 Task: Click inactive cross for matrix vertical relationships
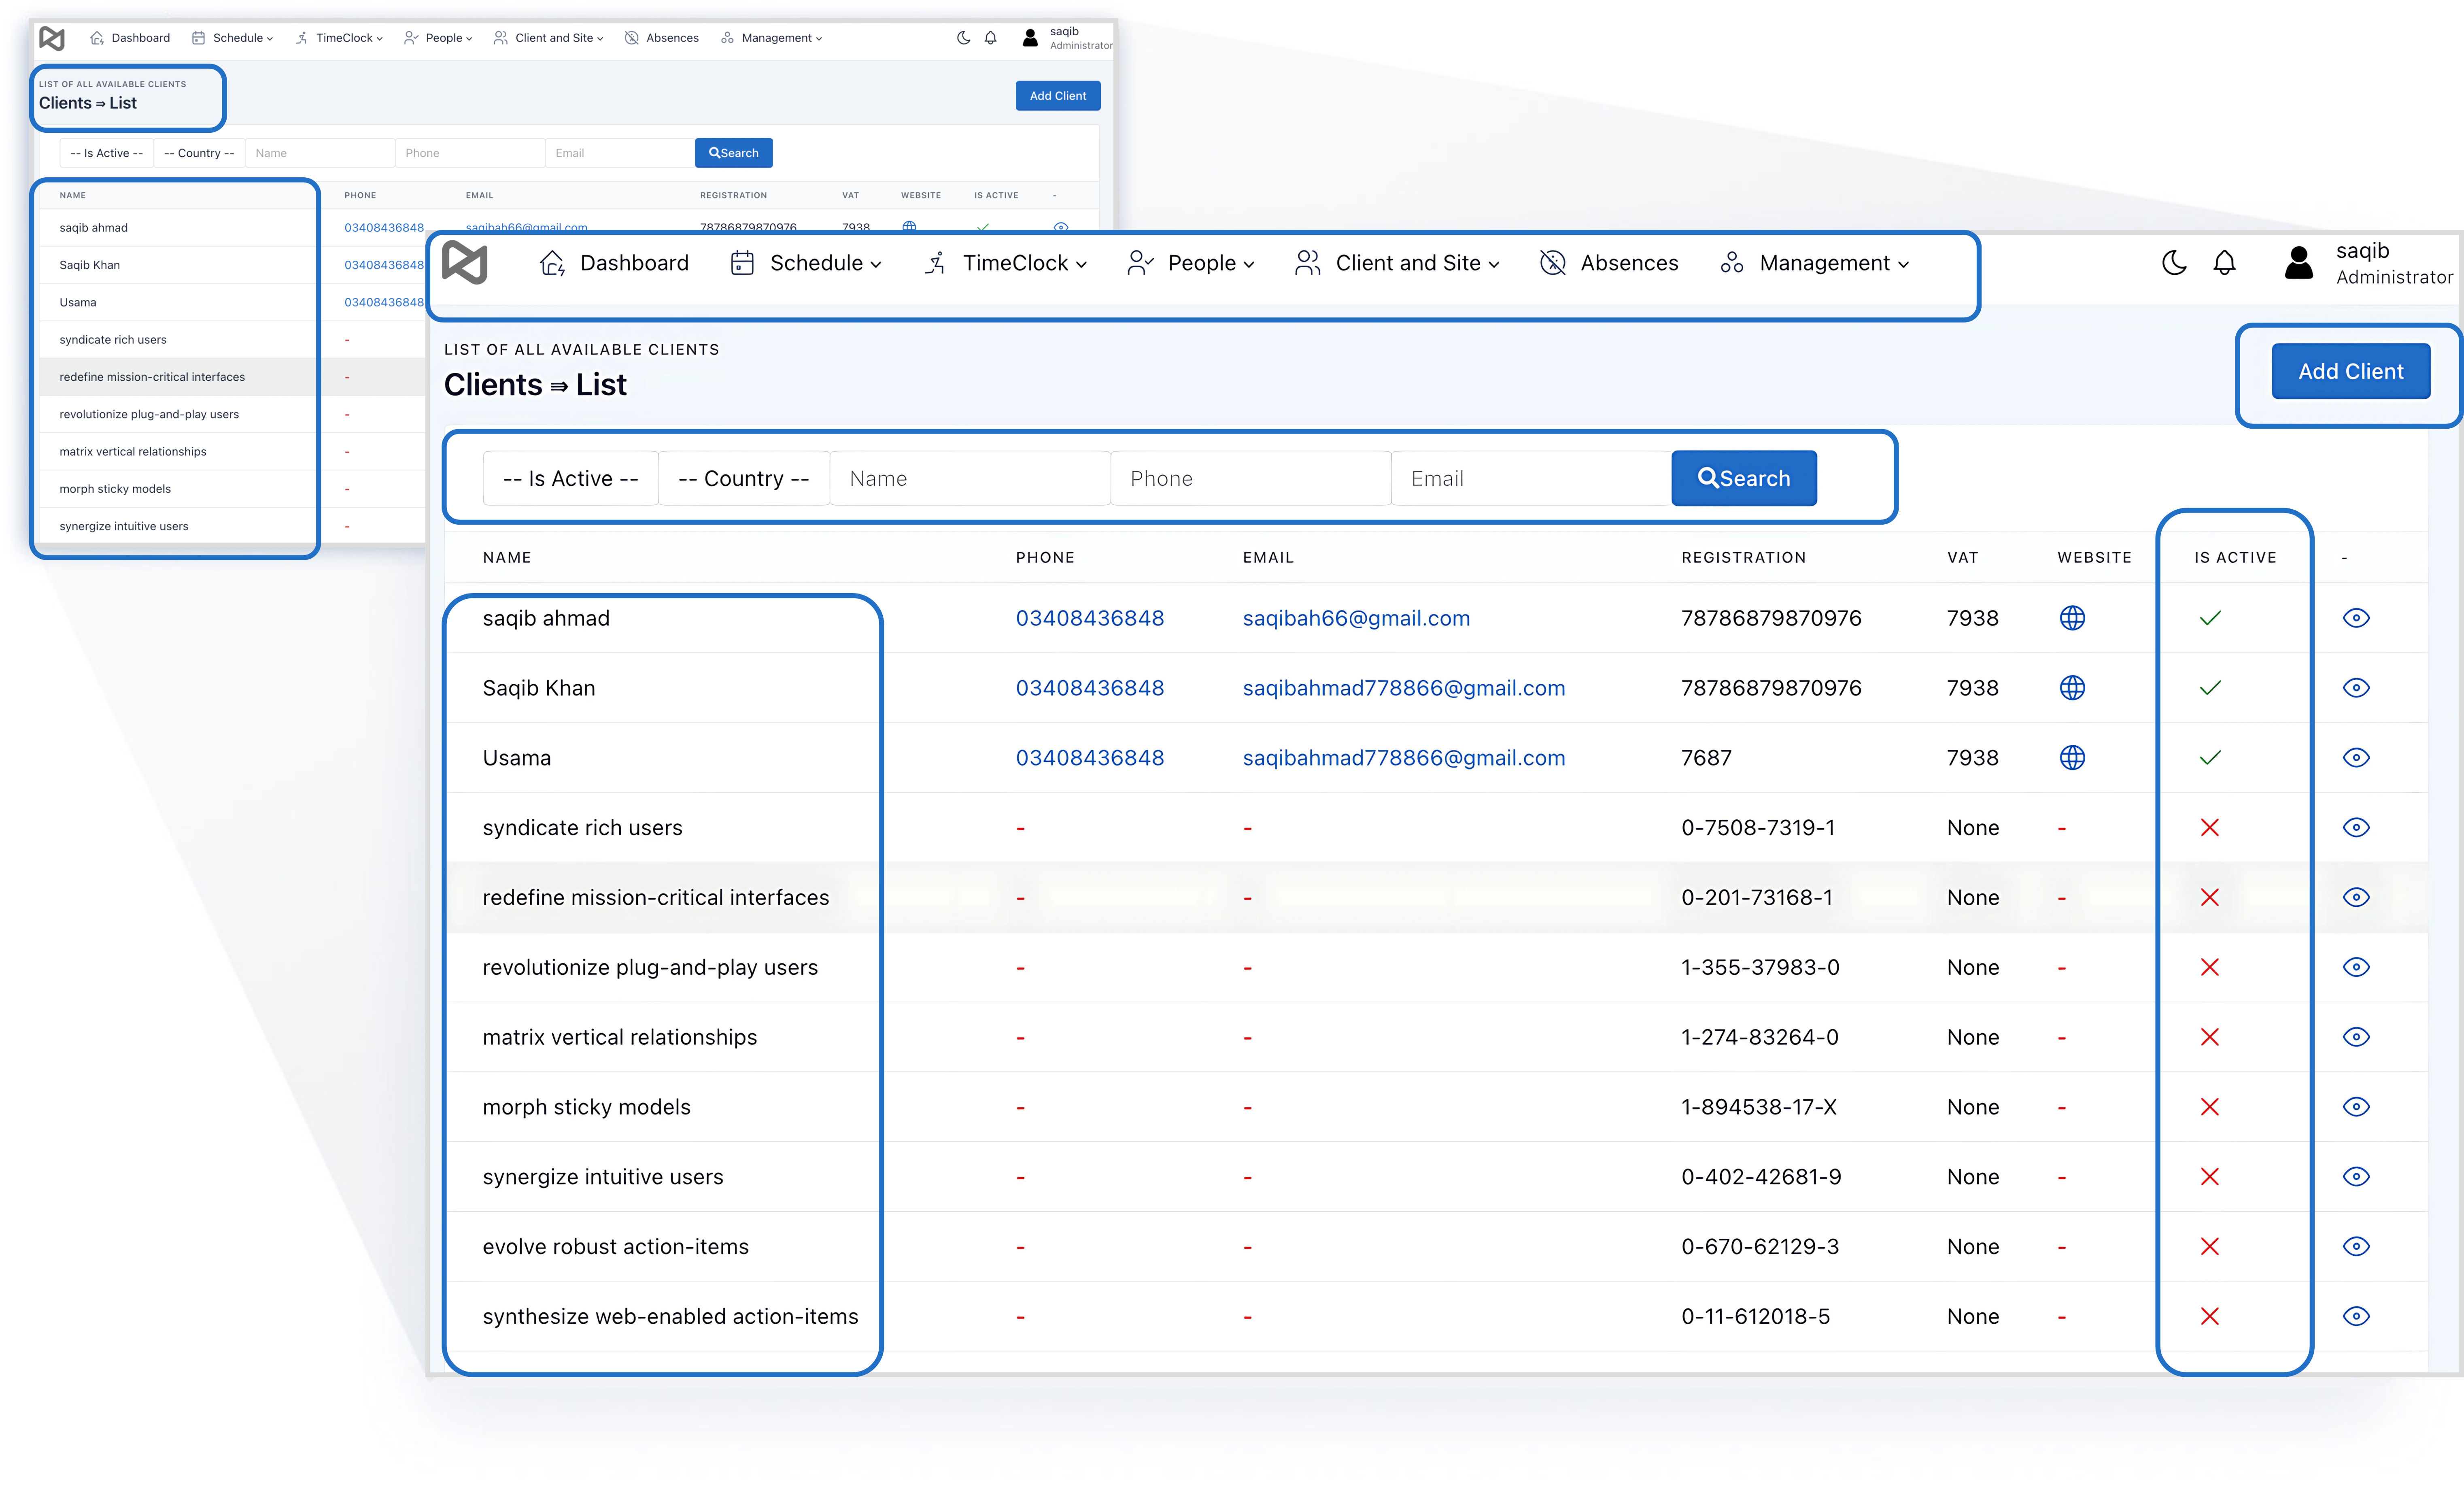(2210, 1037)
